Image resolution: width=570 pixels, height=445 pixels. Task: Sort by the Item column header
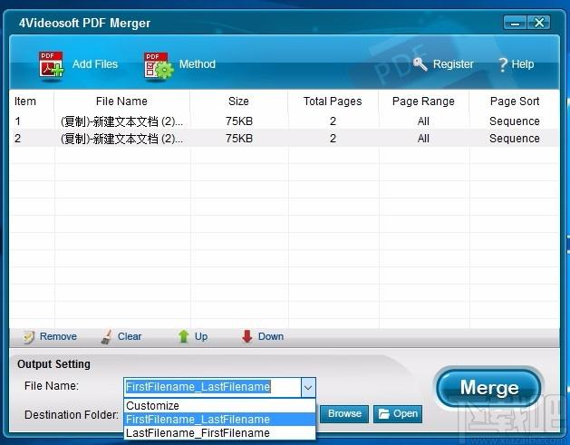[x=25, y=102]
